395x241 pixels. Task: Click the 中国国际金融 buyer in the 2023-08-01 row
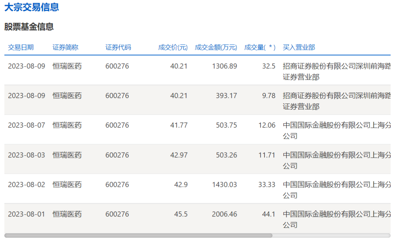pos(336,219)
